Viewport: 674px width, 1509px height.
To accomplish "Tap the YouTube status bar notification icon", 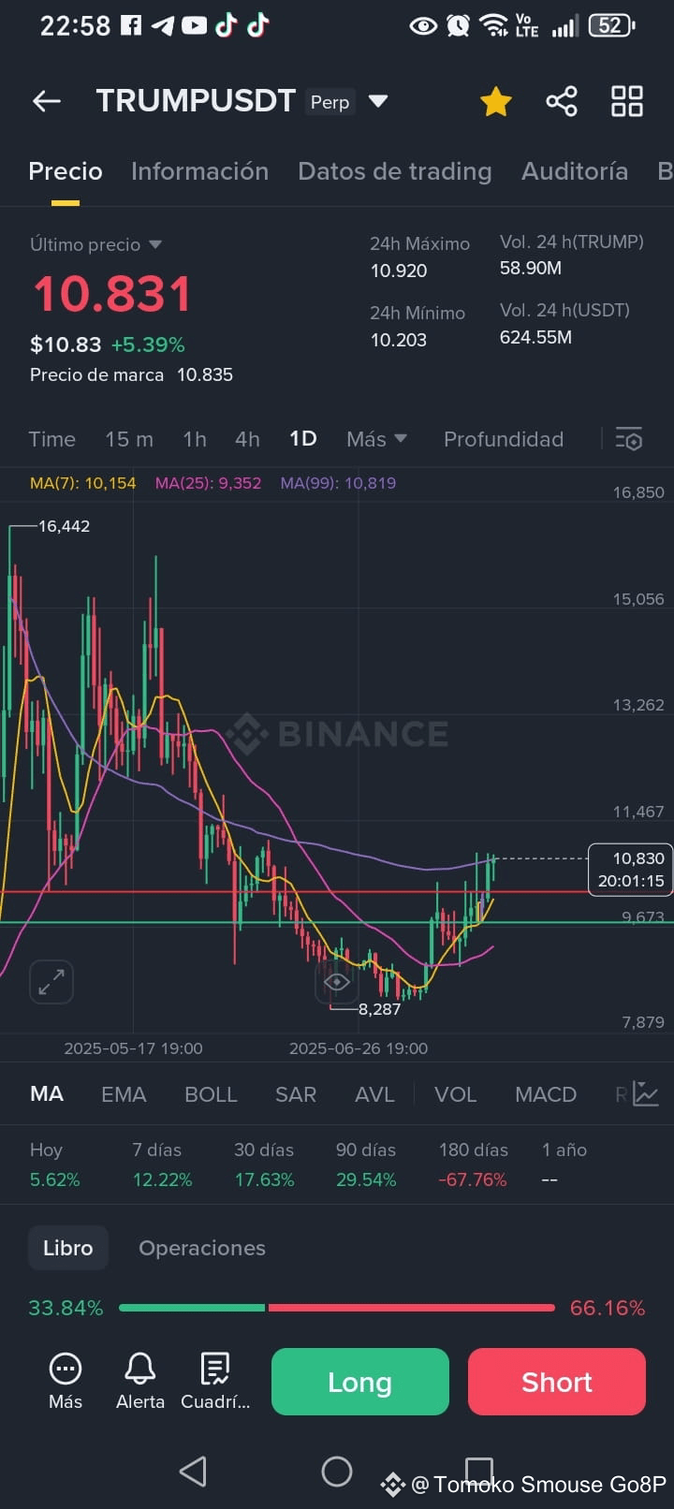I will click(x=194, y=25).
